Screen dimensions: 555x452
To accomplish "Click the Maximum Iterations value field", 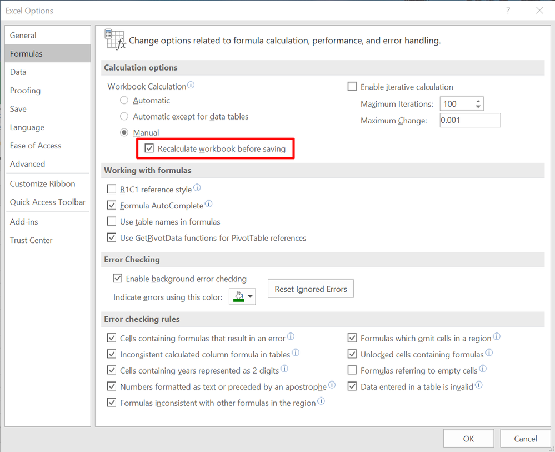I will pos(457,104).
